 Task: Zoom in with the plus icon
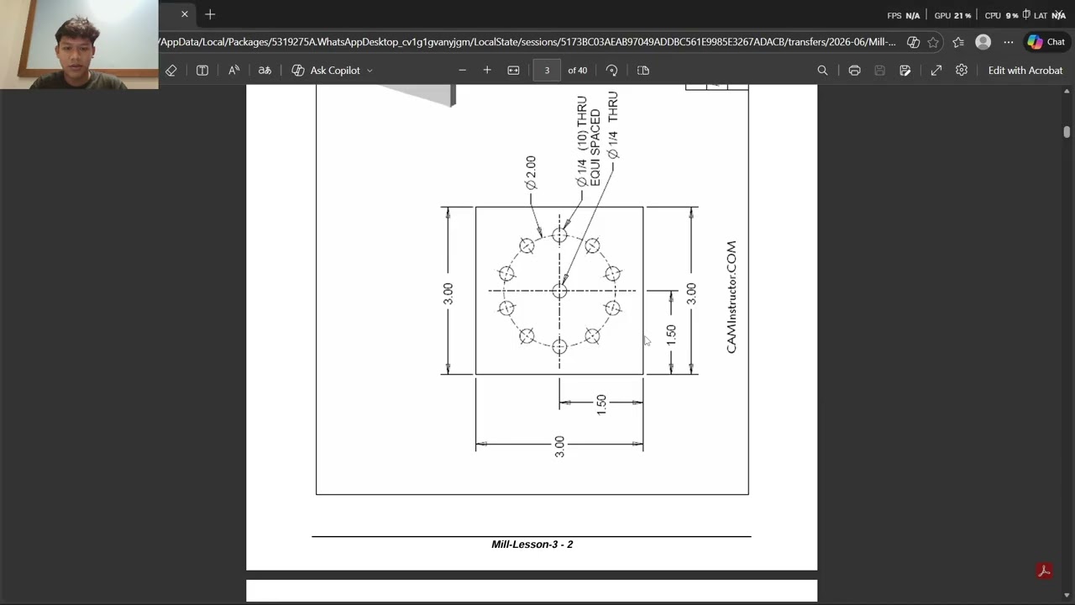[x=487, y=71]
